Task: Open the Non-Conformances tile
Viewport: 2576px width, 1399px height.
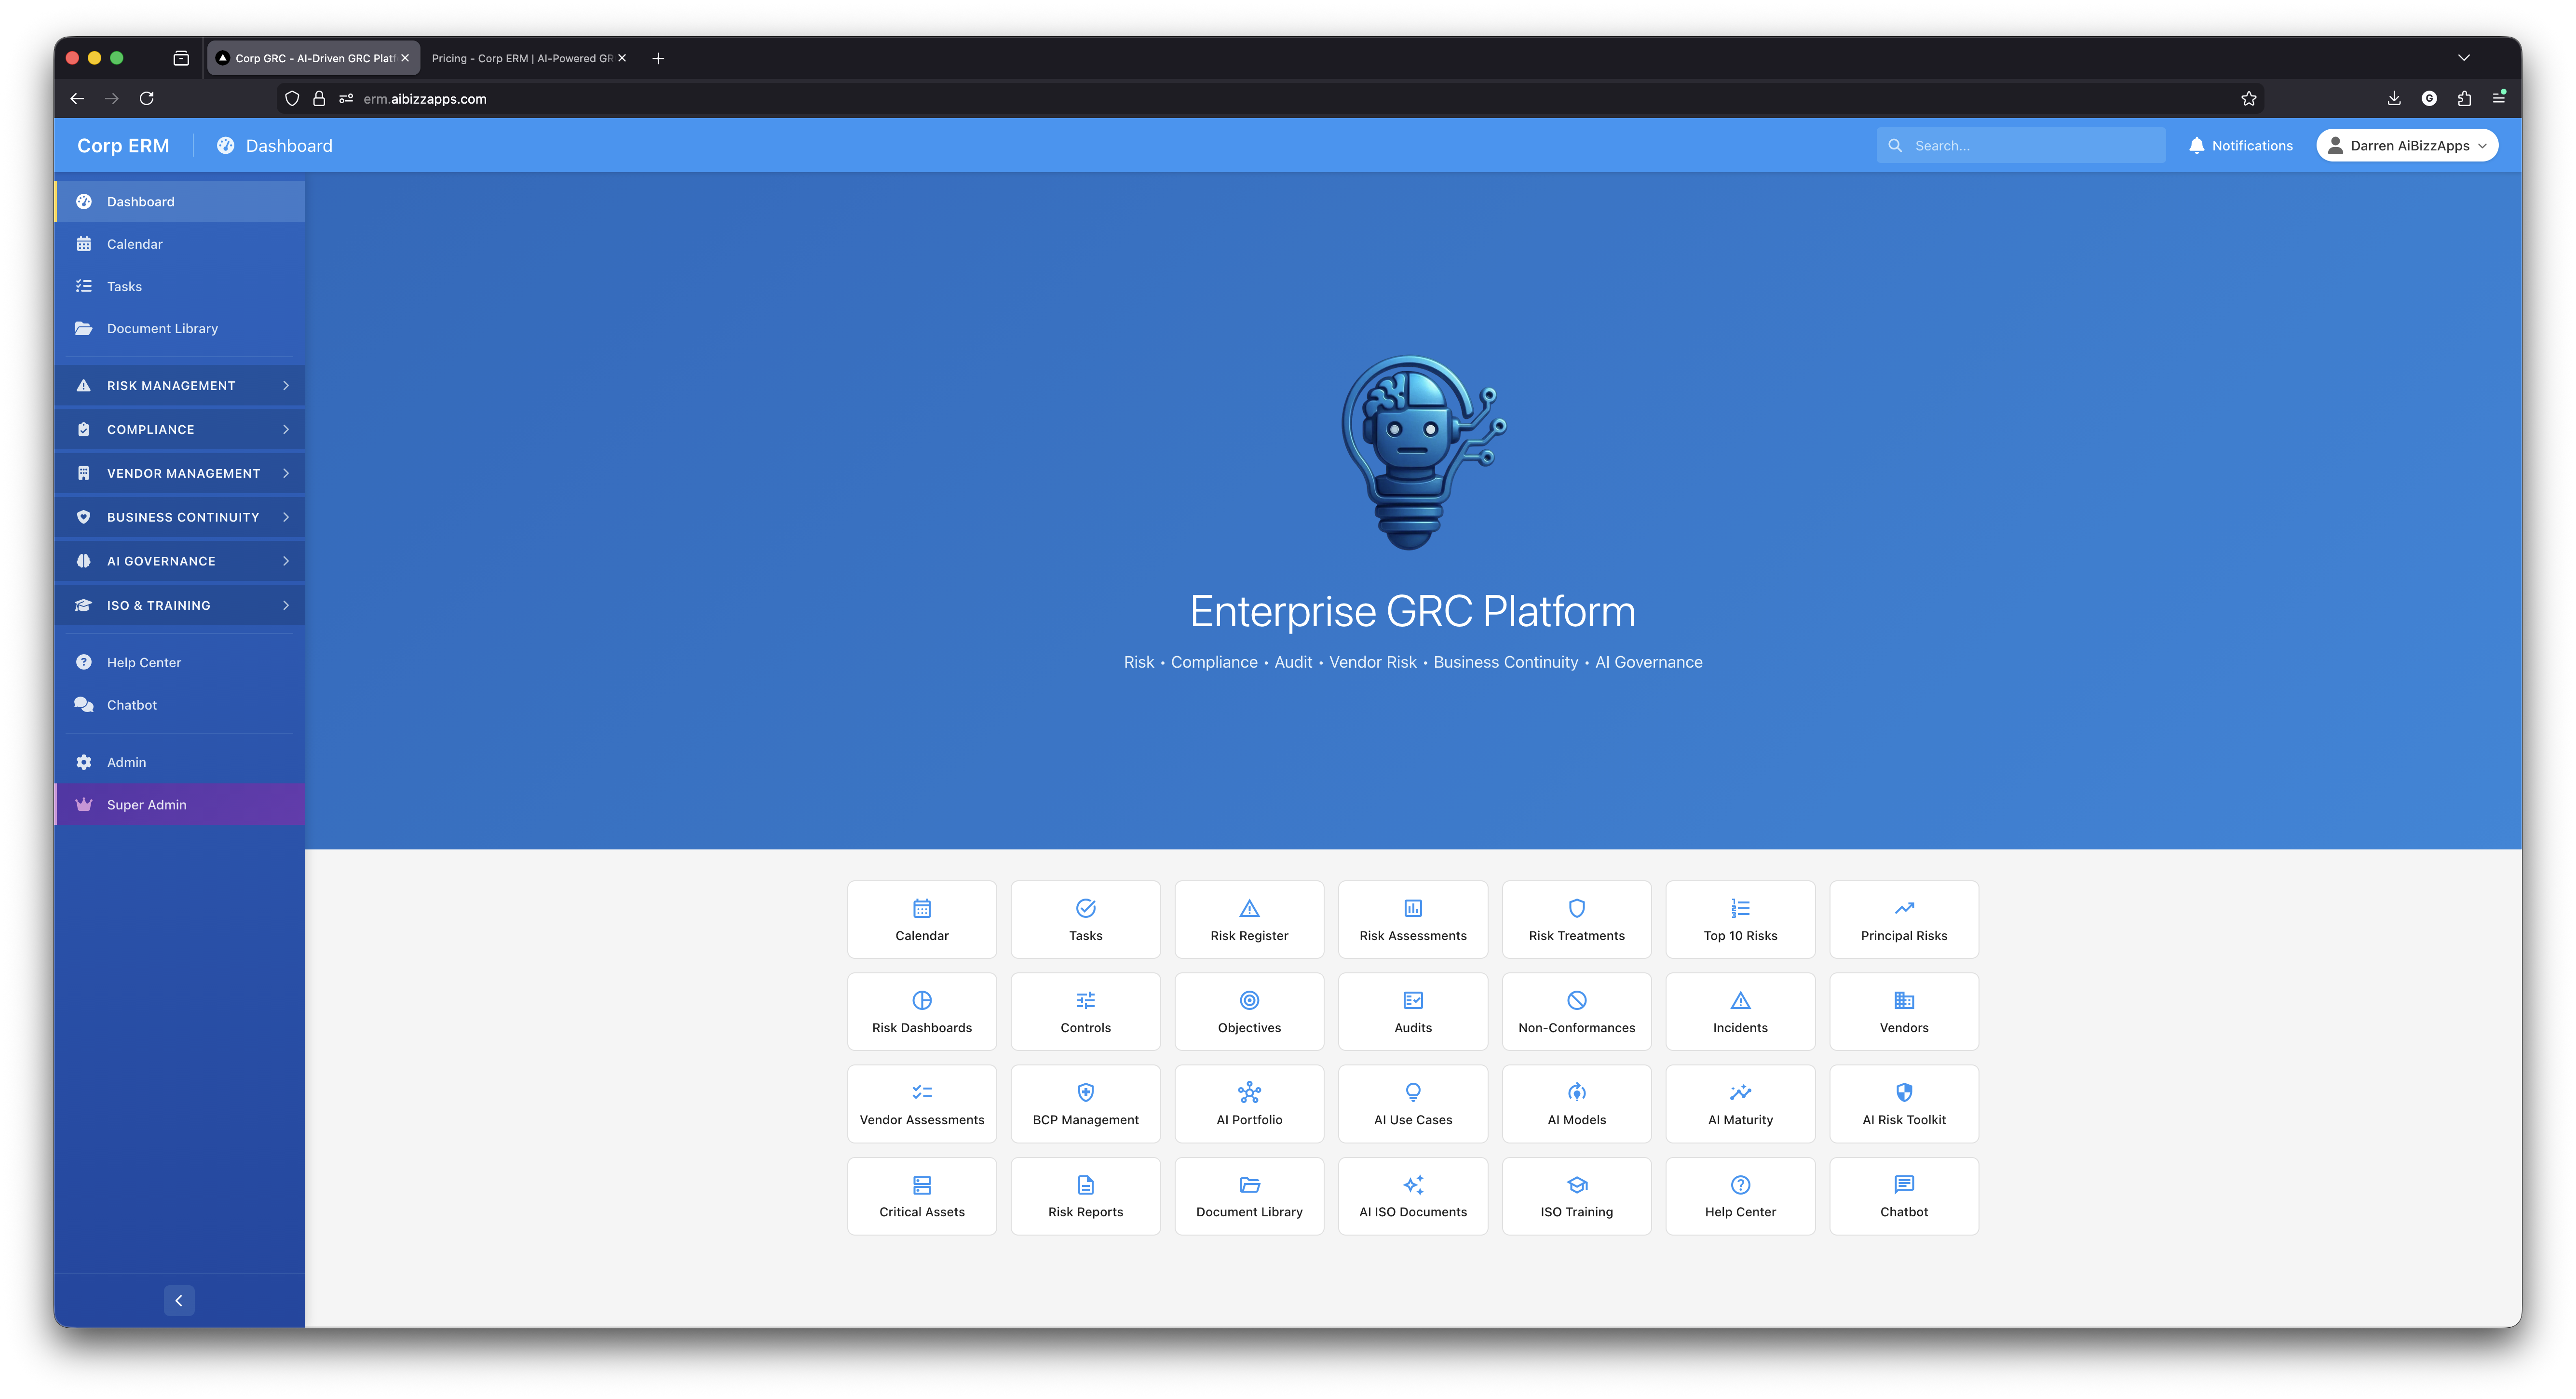Action: (1576, 1011)
